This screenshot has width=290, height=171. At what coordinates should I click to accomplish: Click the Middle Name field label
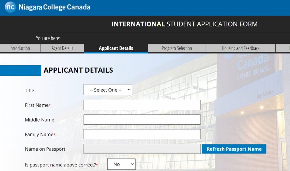click(x=39, y=120)
